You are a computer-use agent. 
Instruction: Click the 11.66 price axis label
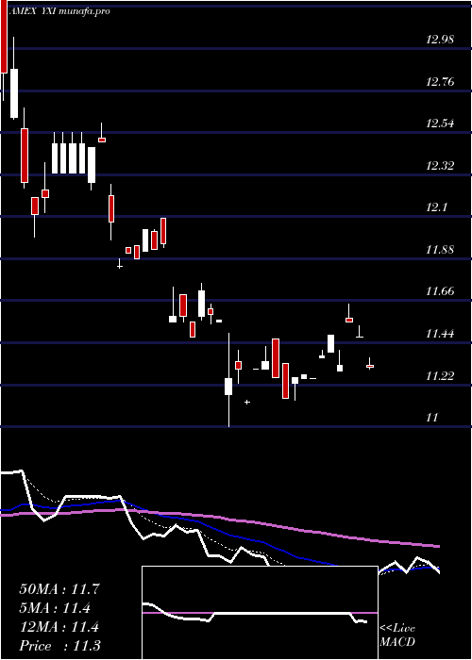click(440, 291)
